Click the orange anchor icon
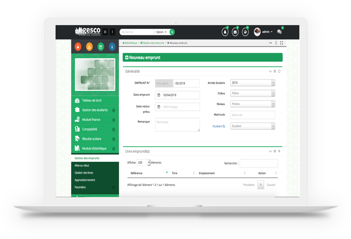Viewport: 351px width, 239px height. pos(89,47)
